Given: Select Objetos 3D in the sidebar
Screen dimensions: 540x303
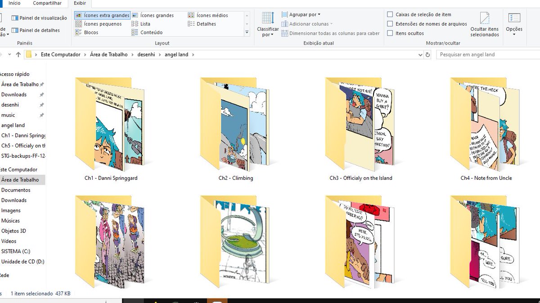Looking at the screenshot, I should (14, 231).
